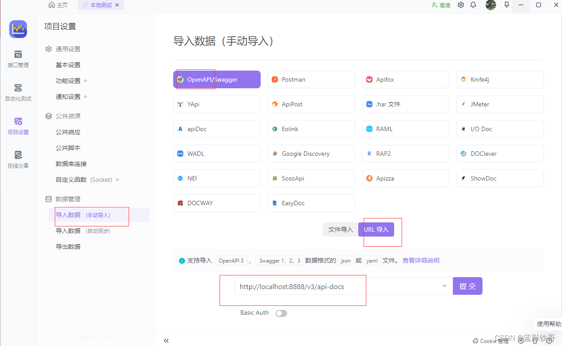Click the 提交 submit button
562x346 pixels.
(x=467, y=286)
